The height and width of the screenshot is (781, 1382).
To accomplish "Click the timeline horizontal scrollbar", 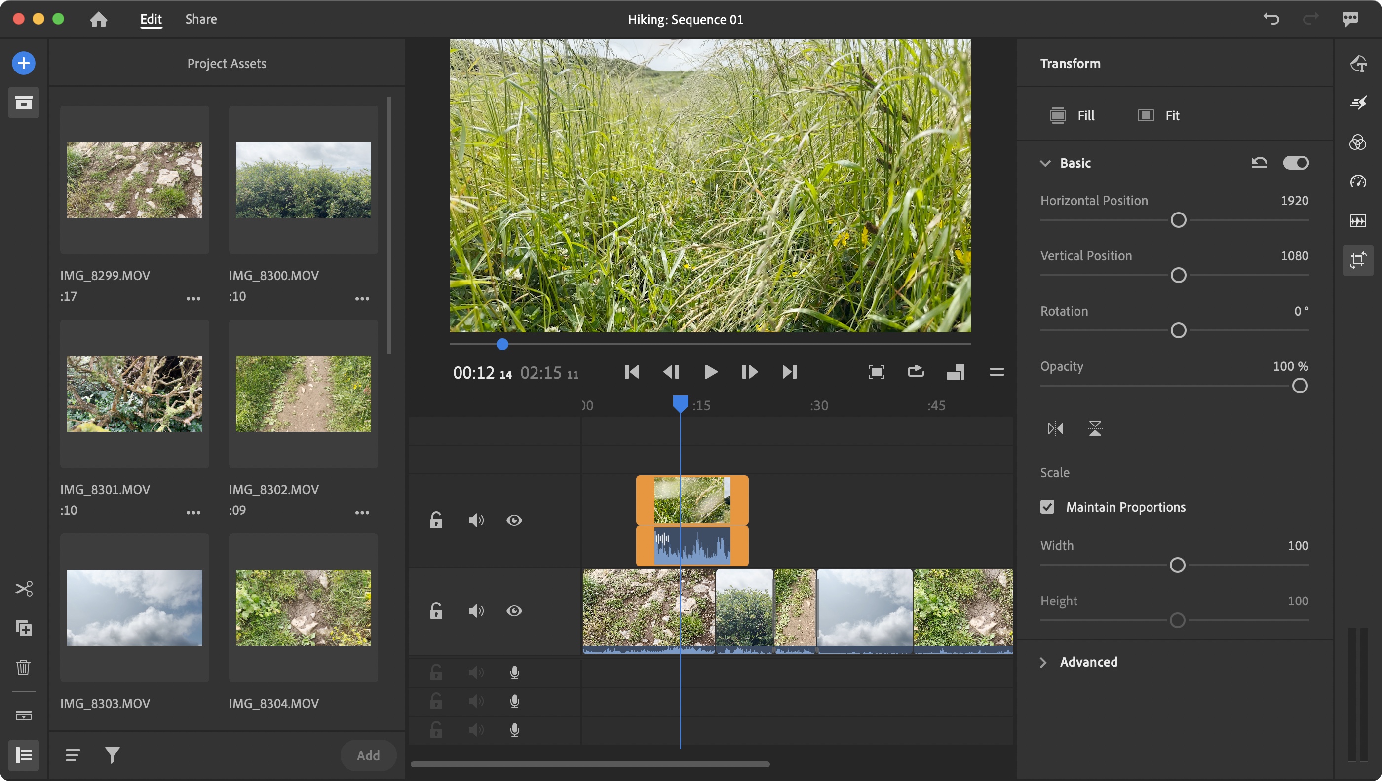I will point(590,764).
